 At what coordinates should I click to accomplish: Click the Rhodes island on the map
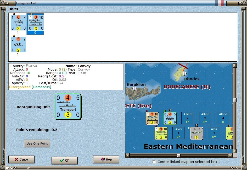tap(179, 74)
